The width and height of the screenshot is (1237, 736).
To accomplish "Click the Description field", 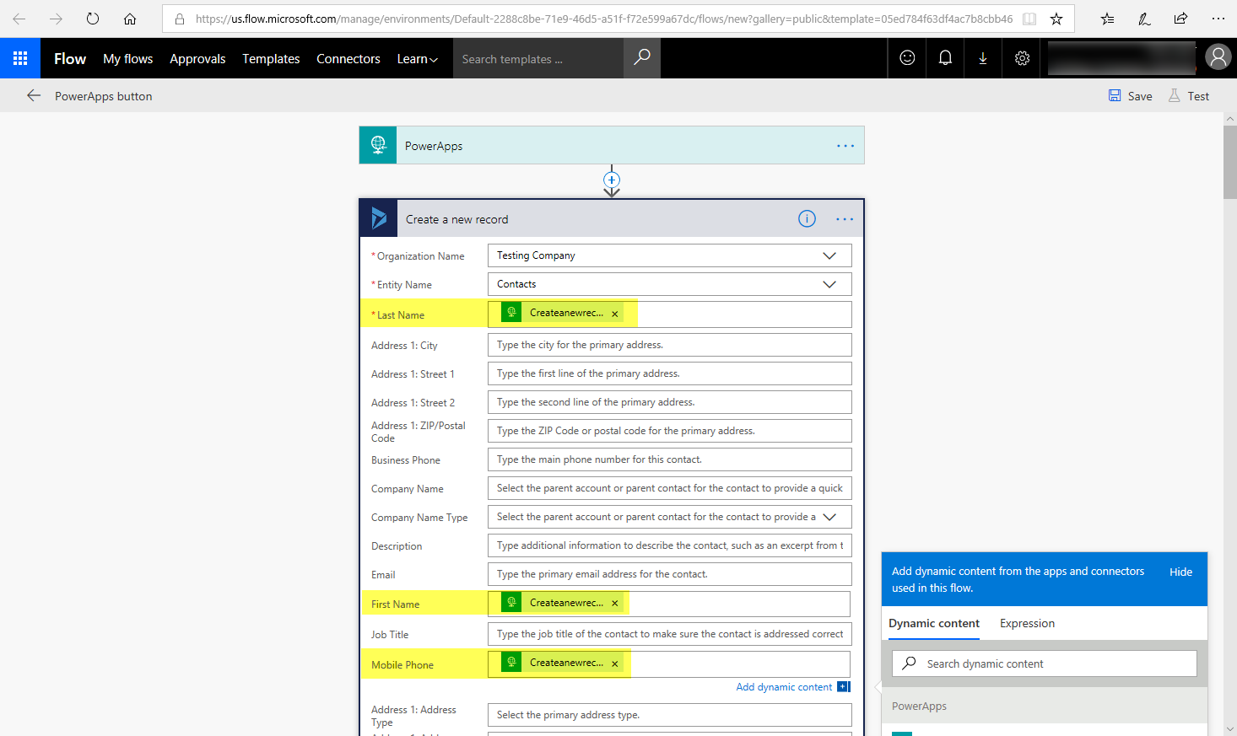I will [669, 545].
